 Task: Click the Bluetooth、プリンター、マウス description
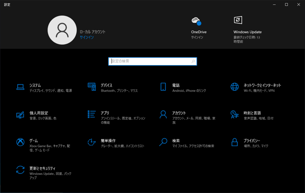pyautogui.click(x=119, y=91)
